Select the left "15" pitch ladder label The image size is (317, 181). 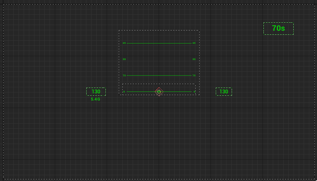pos(124,75)
